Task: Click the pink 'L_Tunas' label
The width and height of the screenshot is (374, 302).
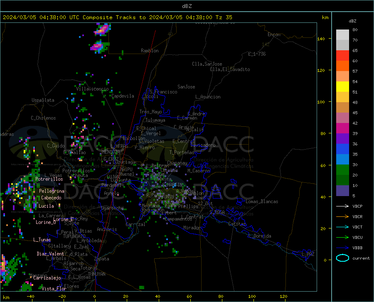Action: click(x=42, y=240)
